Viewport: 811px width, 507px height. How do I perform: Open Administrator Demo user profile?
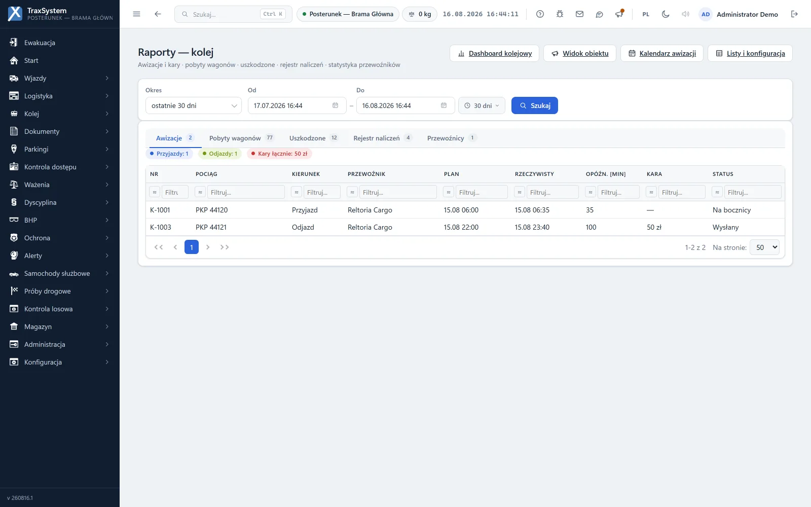[x=739, y=14]
